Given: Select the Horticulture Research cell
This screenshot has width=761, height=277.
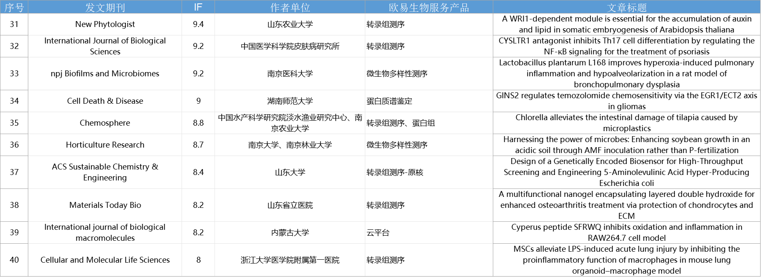Looking at the screenshot, I should point(105,145).
